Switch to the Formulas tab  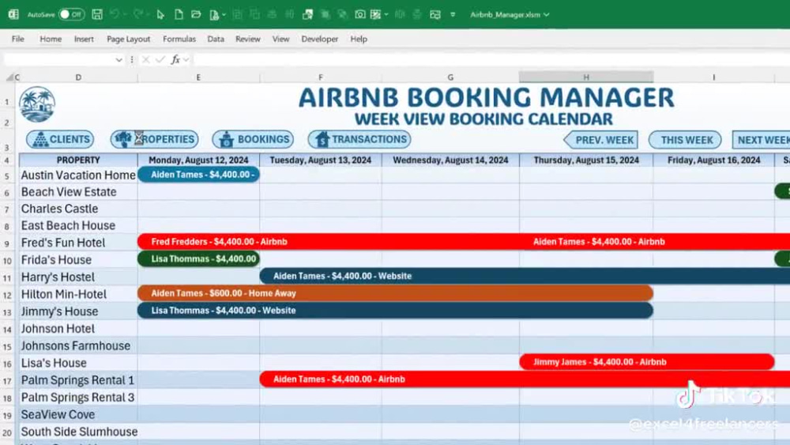pos(179,39)
